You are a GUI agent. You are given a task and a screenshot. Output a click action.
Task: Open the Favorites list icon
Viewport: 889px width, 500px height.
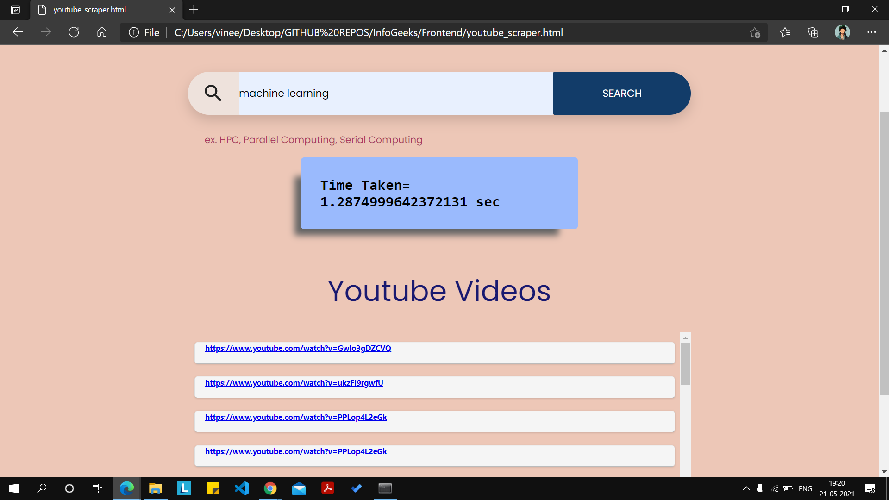coord(785,32)
